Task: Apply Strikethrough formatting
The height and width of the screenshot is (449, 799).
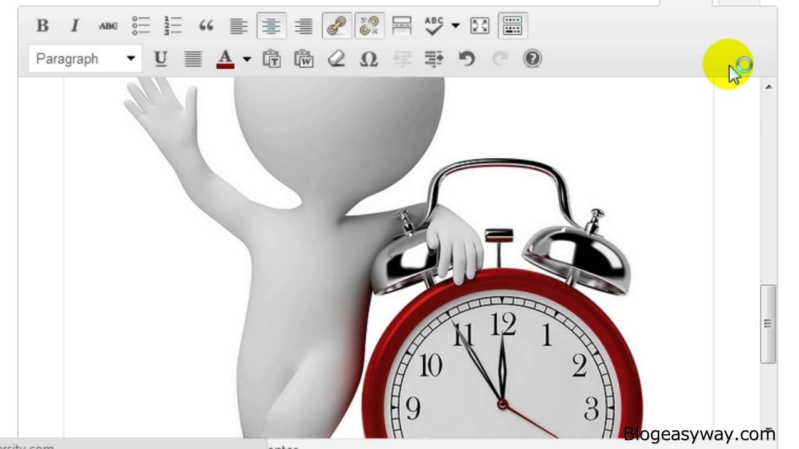Action: click(108, 26)
